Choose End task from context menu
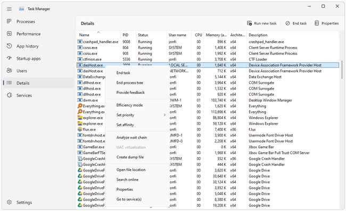 (x=138, y=73)
